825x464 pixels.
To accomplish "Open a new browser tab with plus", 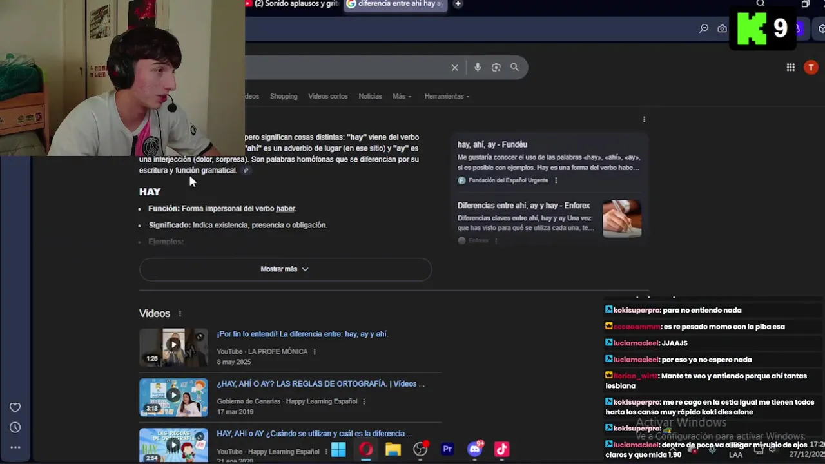I will point(458,4).
